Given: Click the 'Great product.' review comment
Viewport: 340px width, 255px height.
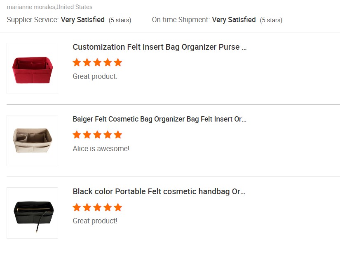Looking at the screenshot, I should [95, 76].
